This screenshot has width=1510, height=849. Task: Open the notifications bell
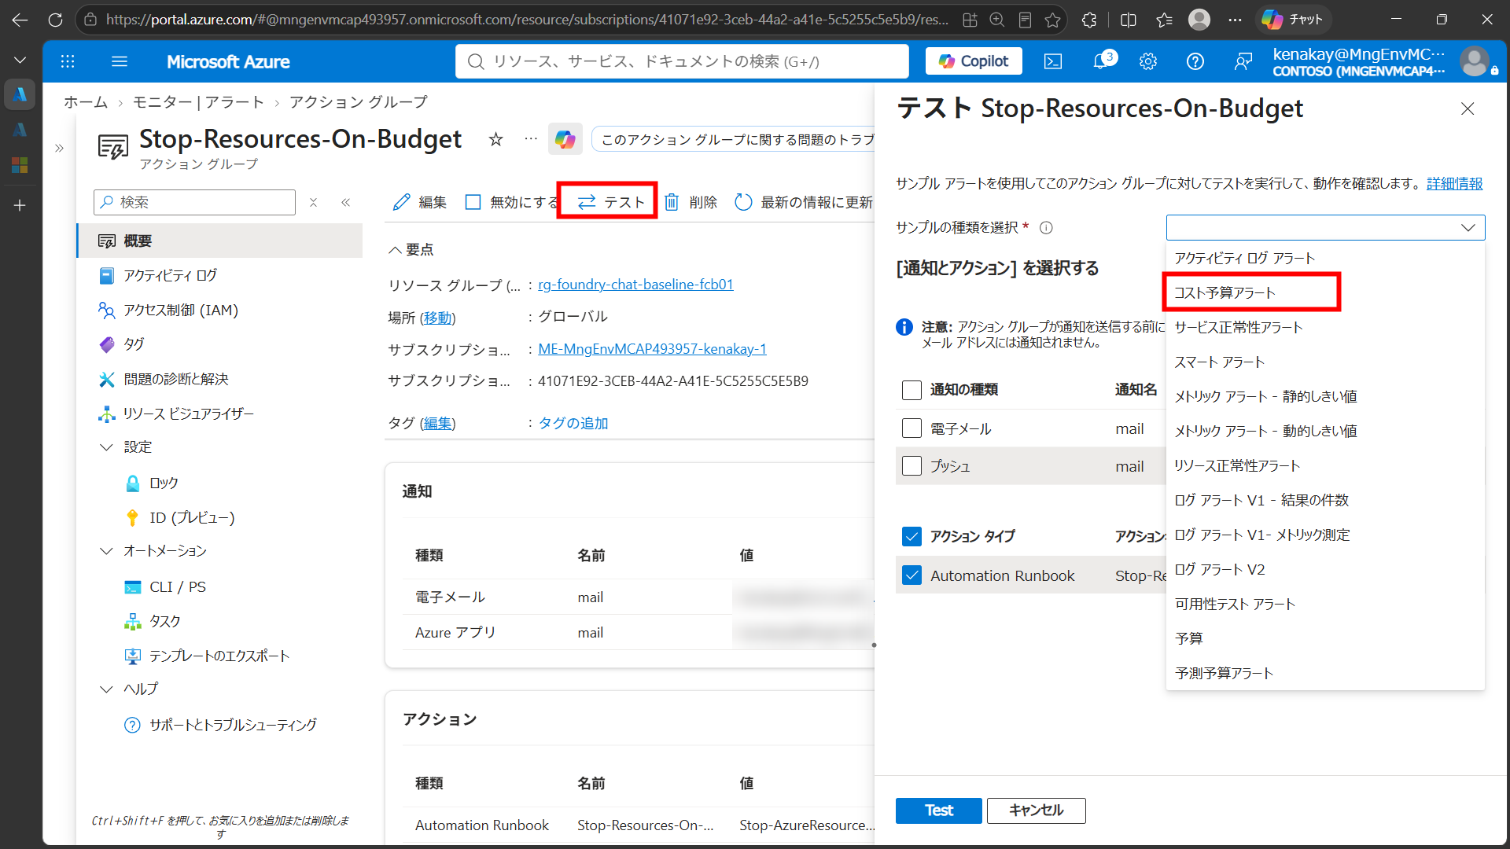(x=1101, y=61)
